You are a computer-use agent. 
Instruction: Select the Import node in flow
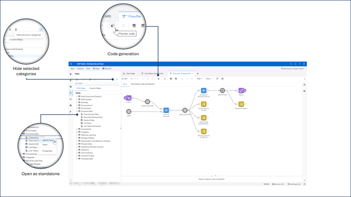click(x=129, y=98)
